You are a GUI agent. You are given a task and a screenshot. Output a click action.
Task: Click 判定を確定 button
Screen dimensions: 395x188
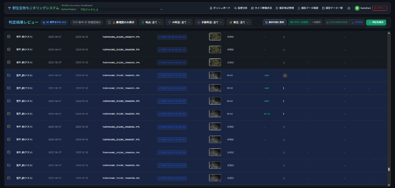376,22
